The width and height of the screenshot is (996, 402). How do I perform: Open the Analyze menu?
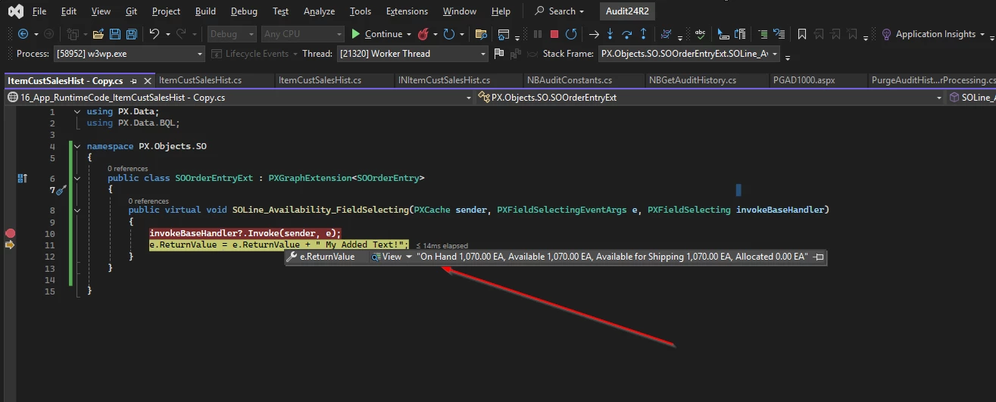(x=319, y=11)
